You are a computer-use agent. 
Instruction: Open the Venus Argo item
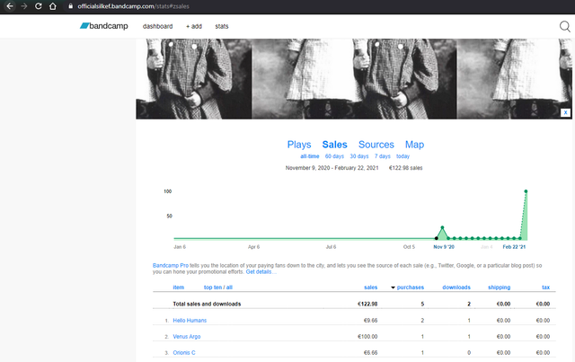[187, 336]
